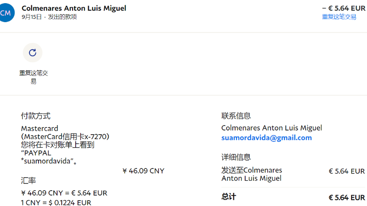
Task: Click the 9月15日 · 发出的款项 date line
Action: [x=49, y=17]
